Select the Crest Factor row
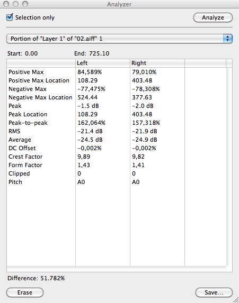Image resolution: width=239 pixels, height=303 pixels. (x=117, y=157)
